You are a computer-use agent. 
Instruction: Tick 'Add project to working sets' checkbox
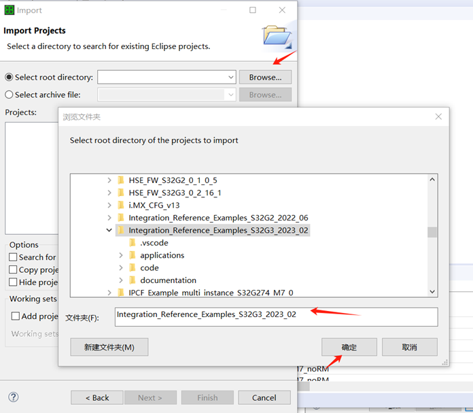pyautogui.click(x=16, y=316)
